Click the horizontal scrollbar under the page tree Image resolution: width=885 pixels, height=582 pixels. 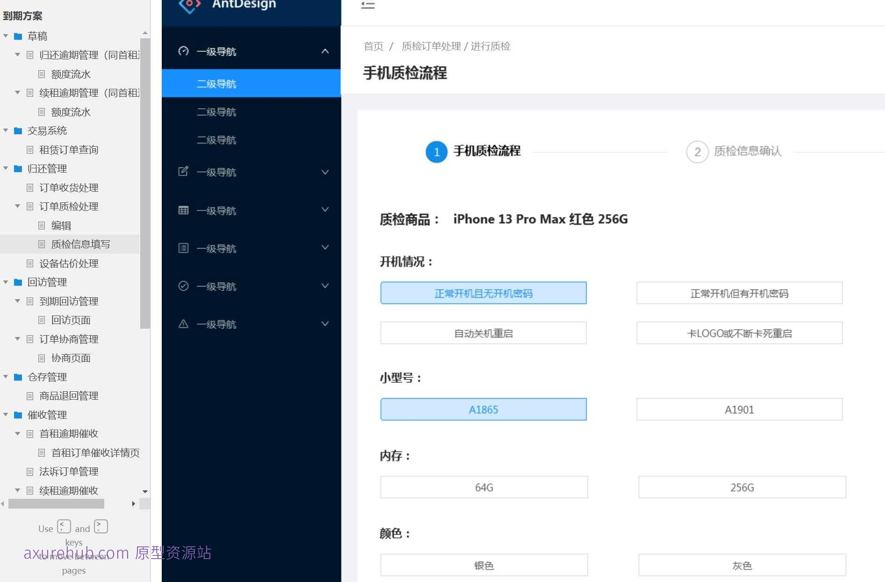tap(56, 503)
